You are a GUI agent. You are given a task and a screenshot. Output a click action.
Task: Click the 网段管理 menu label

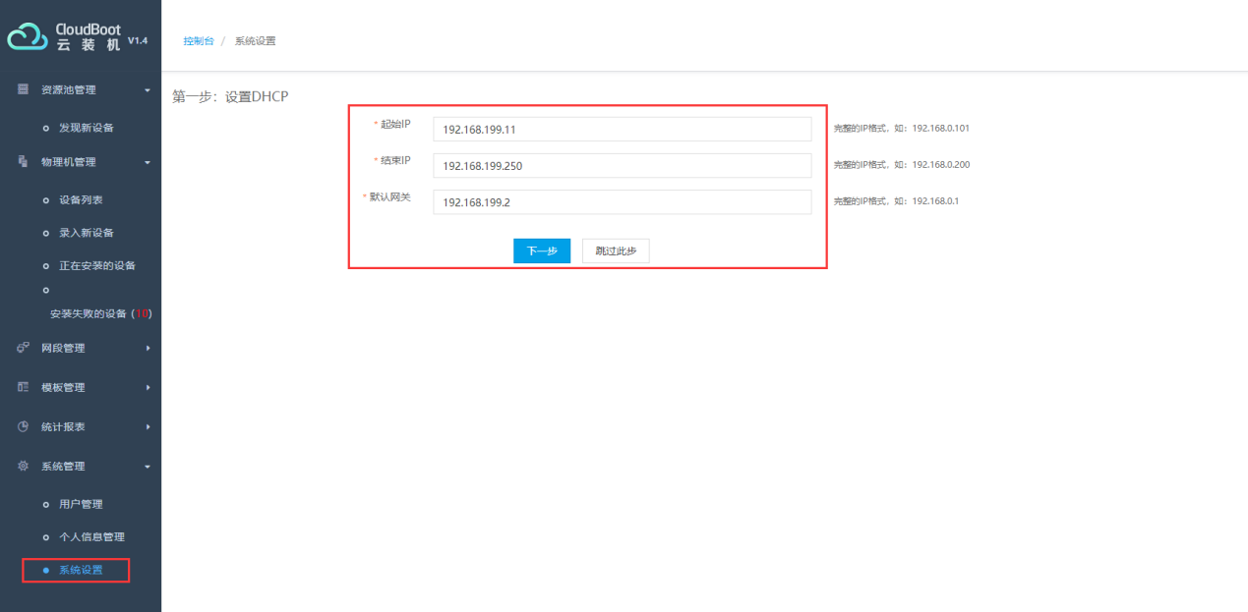click(63, 348)
